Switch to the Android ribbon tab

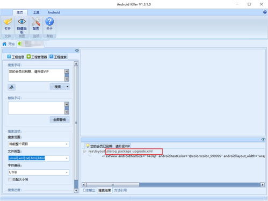coord(54,12)
